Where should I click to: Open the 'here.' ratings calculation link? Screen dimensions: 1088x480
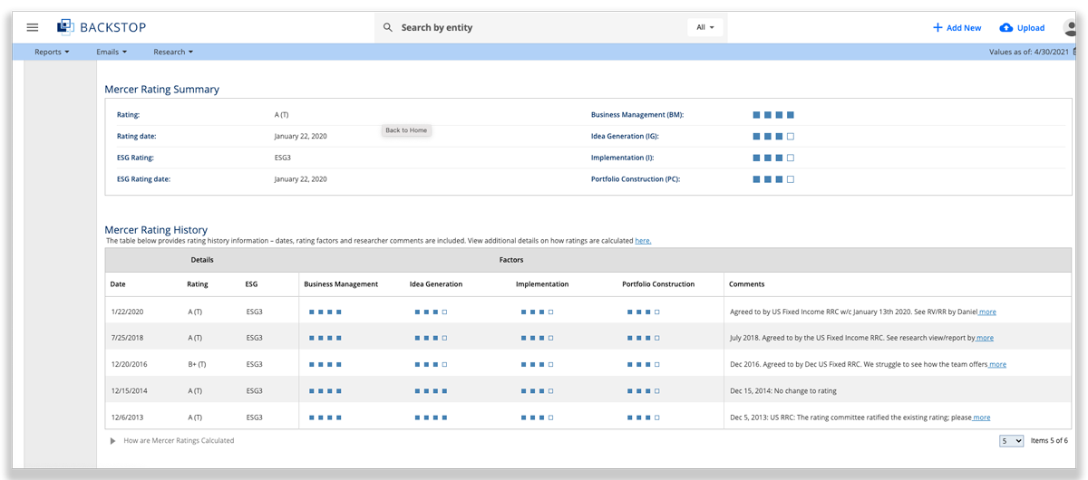(x=643, y=241)
